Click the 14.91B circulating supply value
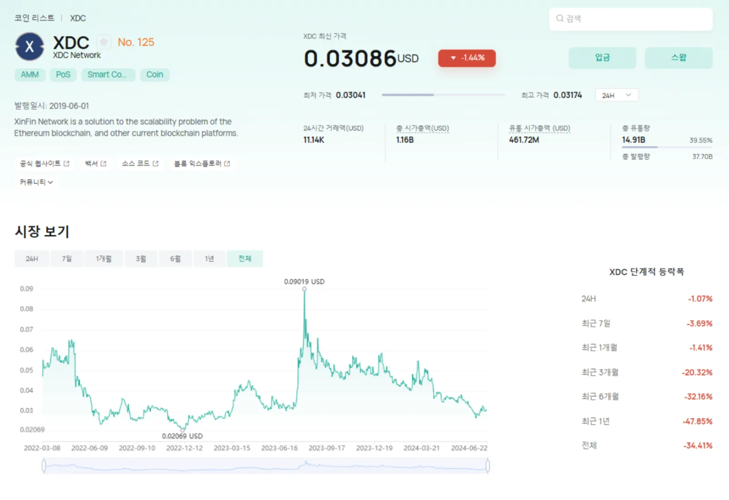The width and height of the screenshot is (729, 500). [633, 140]
